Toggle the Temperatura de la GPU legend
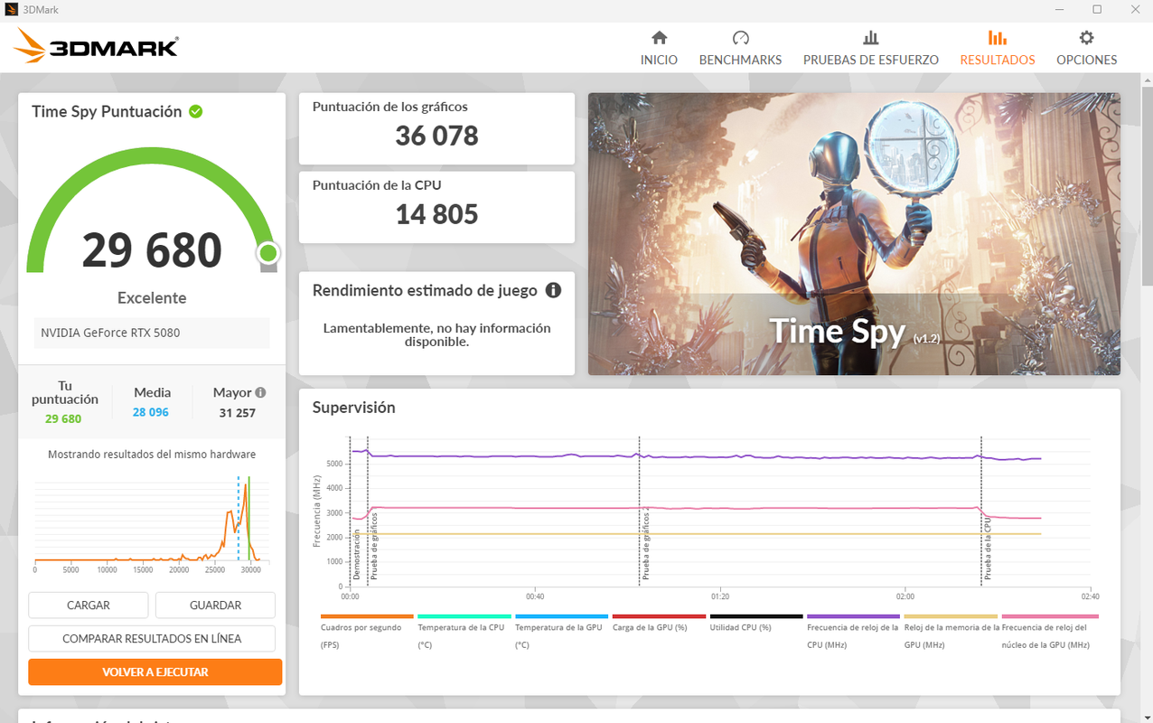This screenshot has width=1153, height=723. tap(561, 633)
